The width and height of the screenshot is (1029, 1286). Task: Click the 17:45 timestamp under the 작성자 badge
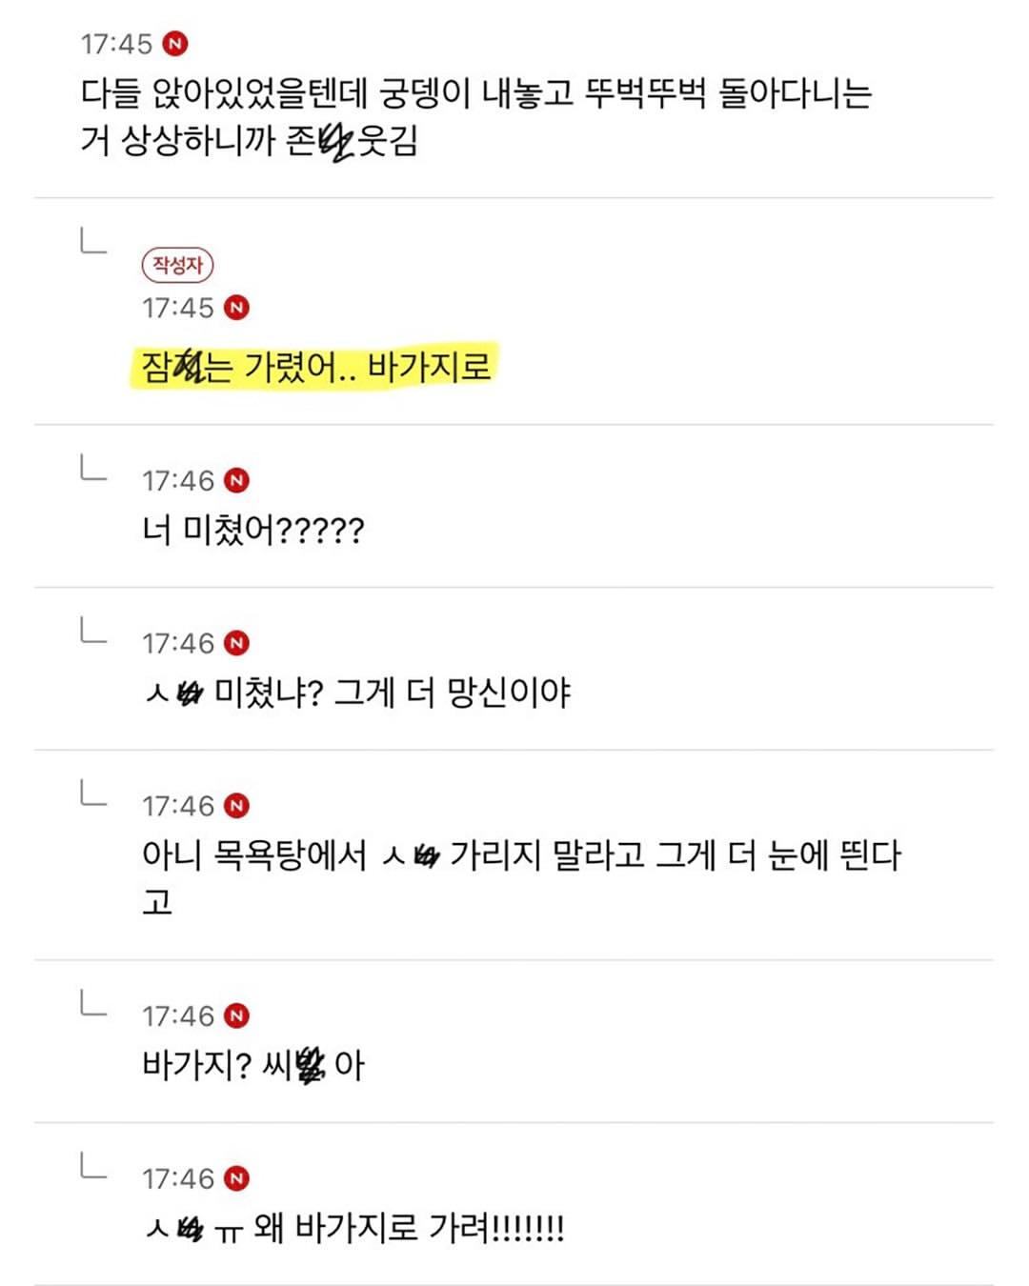click(178, 308)
